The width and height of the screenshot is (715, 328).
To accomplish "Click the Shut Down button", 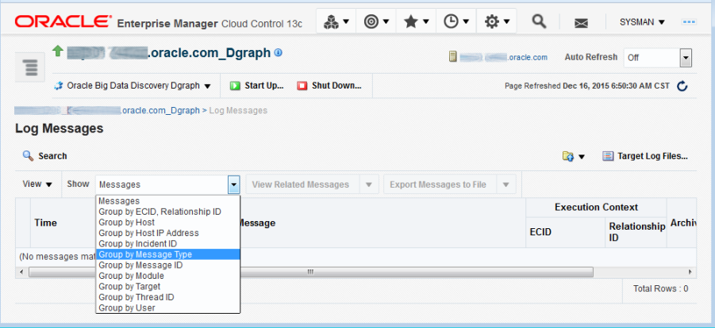I will point(329,86).
